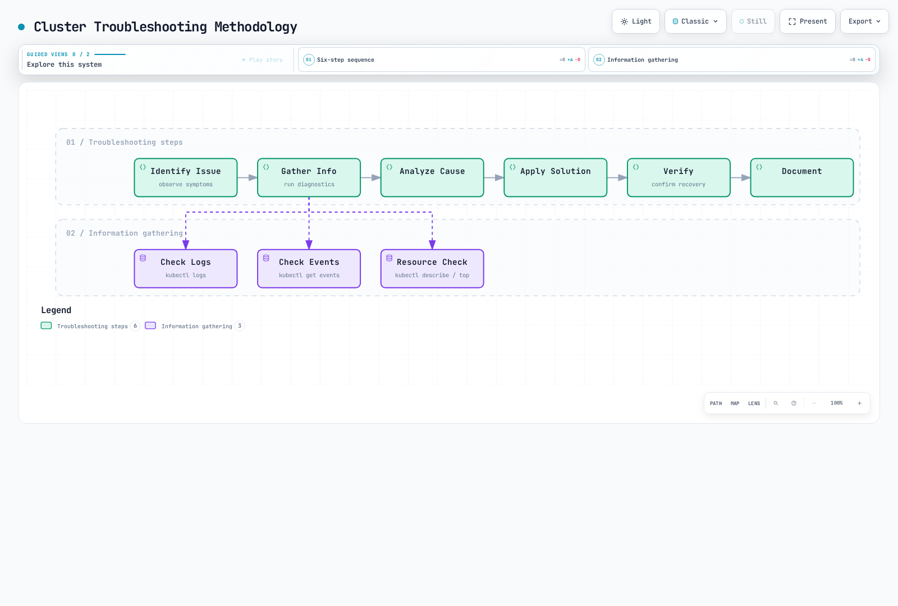
Task: Click the code icon on Analyze Cause node
Action: [x=390, y=167]
